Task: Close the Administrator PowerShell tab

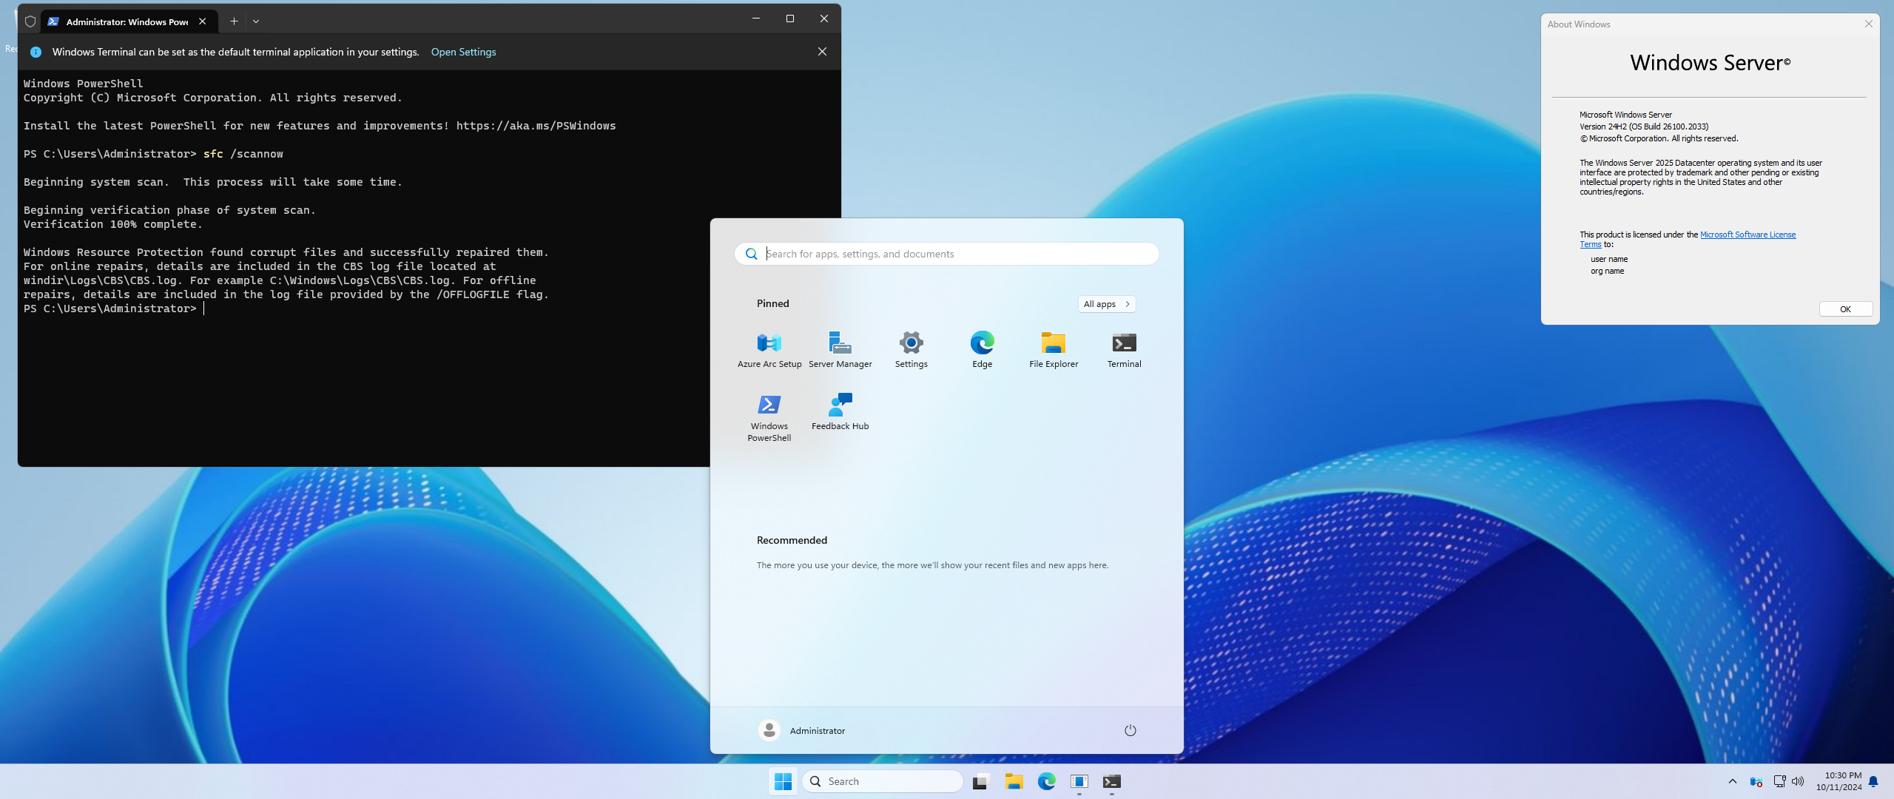Action: tap(203, 21)
